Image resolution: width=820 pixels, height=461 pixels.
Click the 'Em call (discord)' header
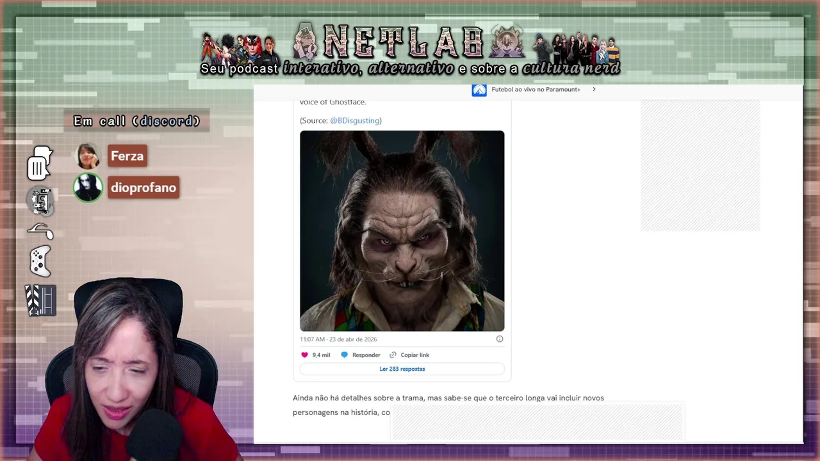click(x=136, y=121)
